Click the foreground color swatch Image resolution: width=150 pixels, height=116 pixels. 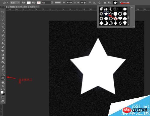[2, 92]
